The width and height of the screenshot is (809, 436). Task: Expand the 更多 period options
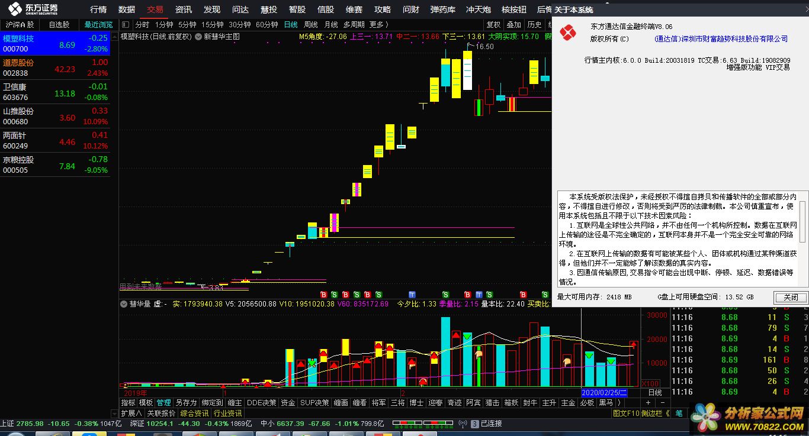378,25
